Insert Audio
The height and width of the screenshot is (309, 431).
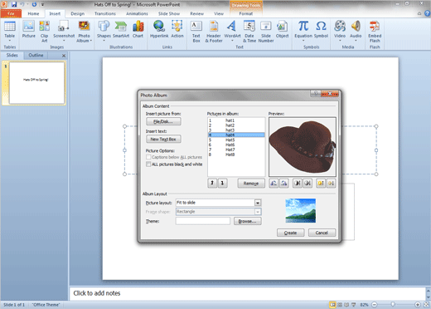356,32
